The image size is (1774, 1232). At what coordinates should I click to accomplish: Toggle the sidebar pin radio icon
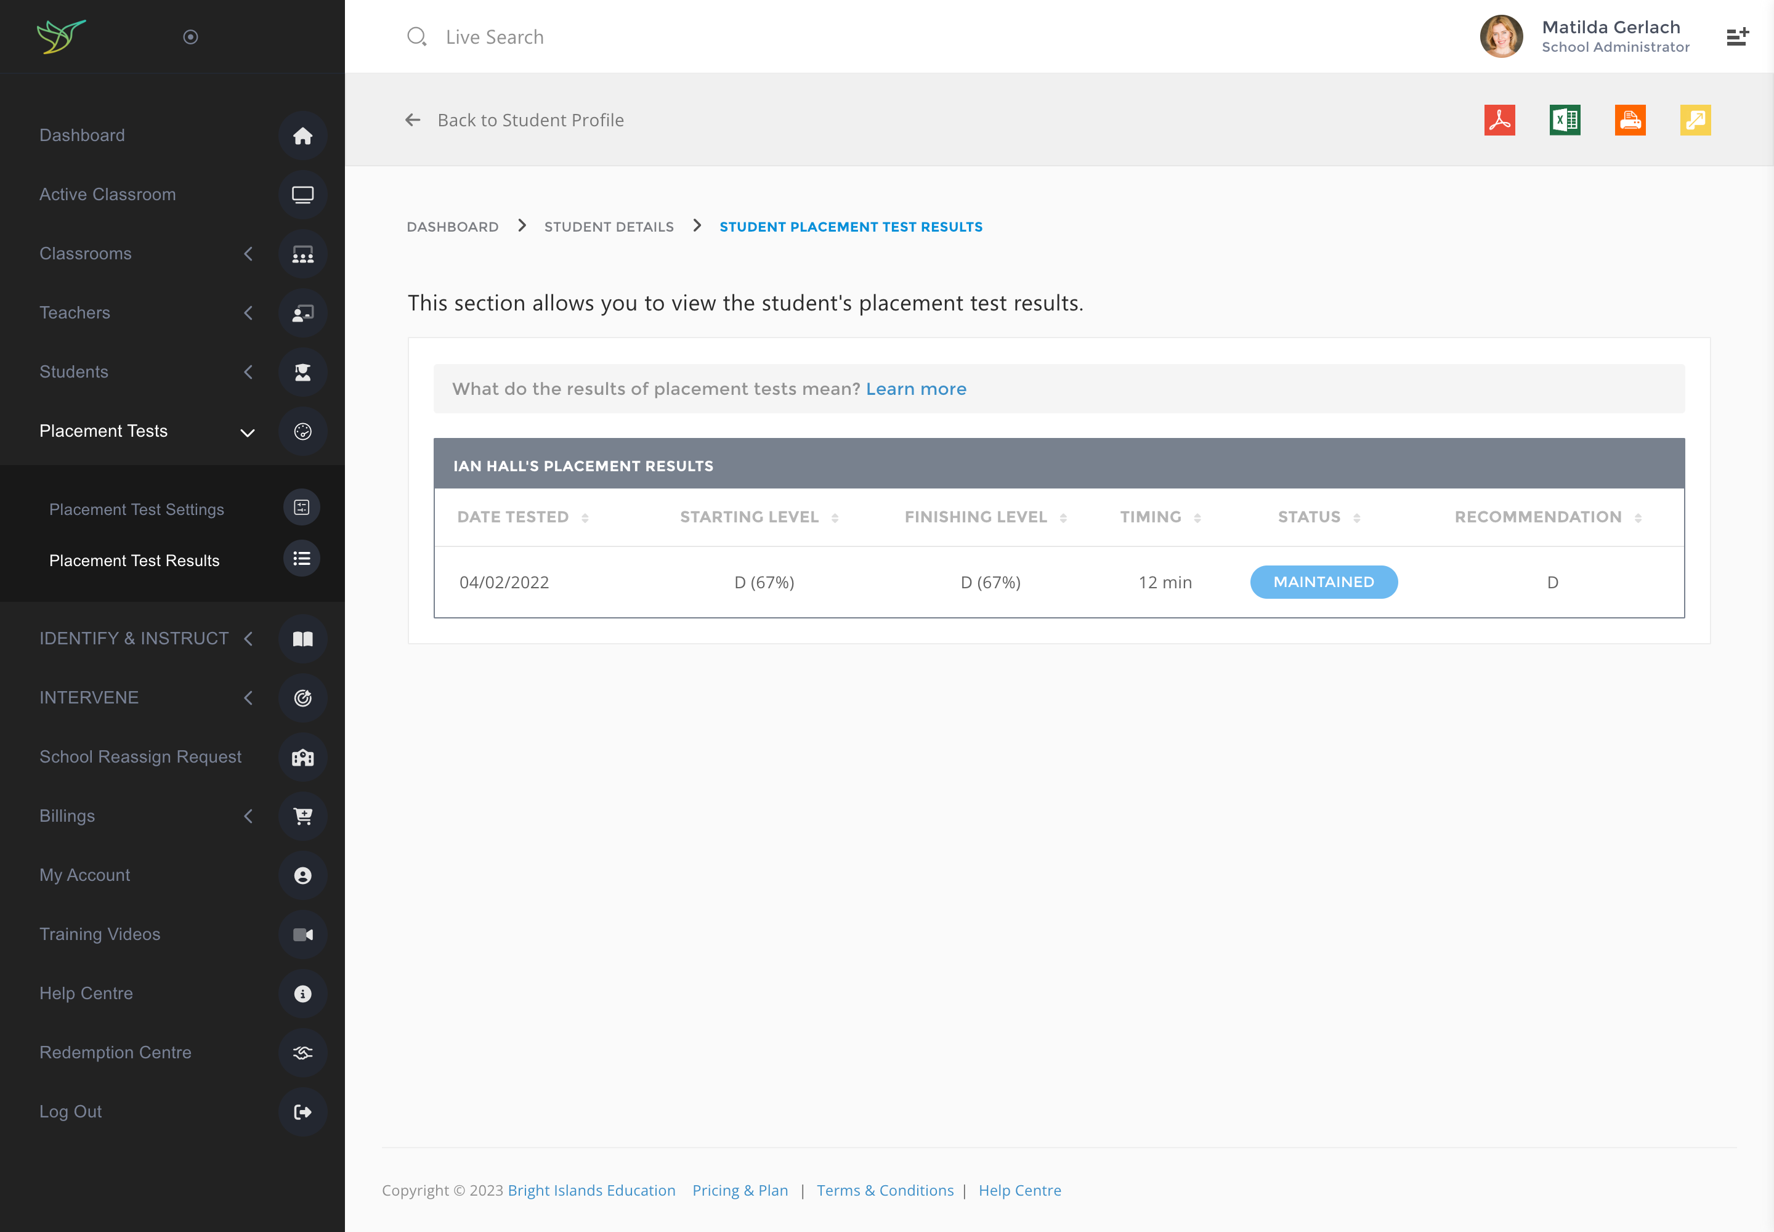pyautogui.click(x=191, y=37)
